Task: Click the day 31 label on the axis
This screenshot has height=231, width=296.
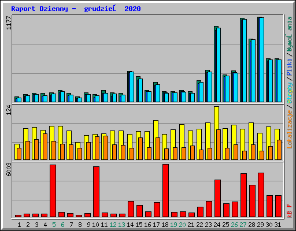Action: tap(277, 225)
